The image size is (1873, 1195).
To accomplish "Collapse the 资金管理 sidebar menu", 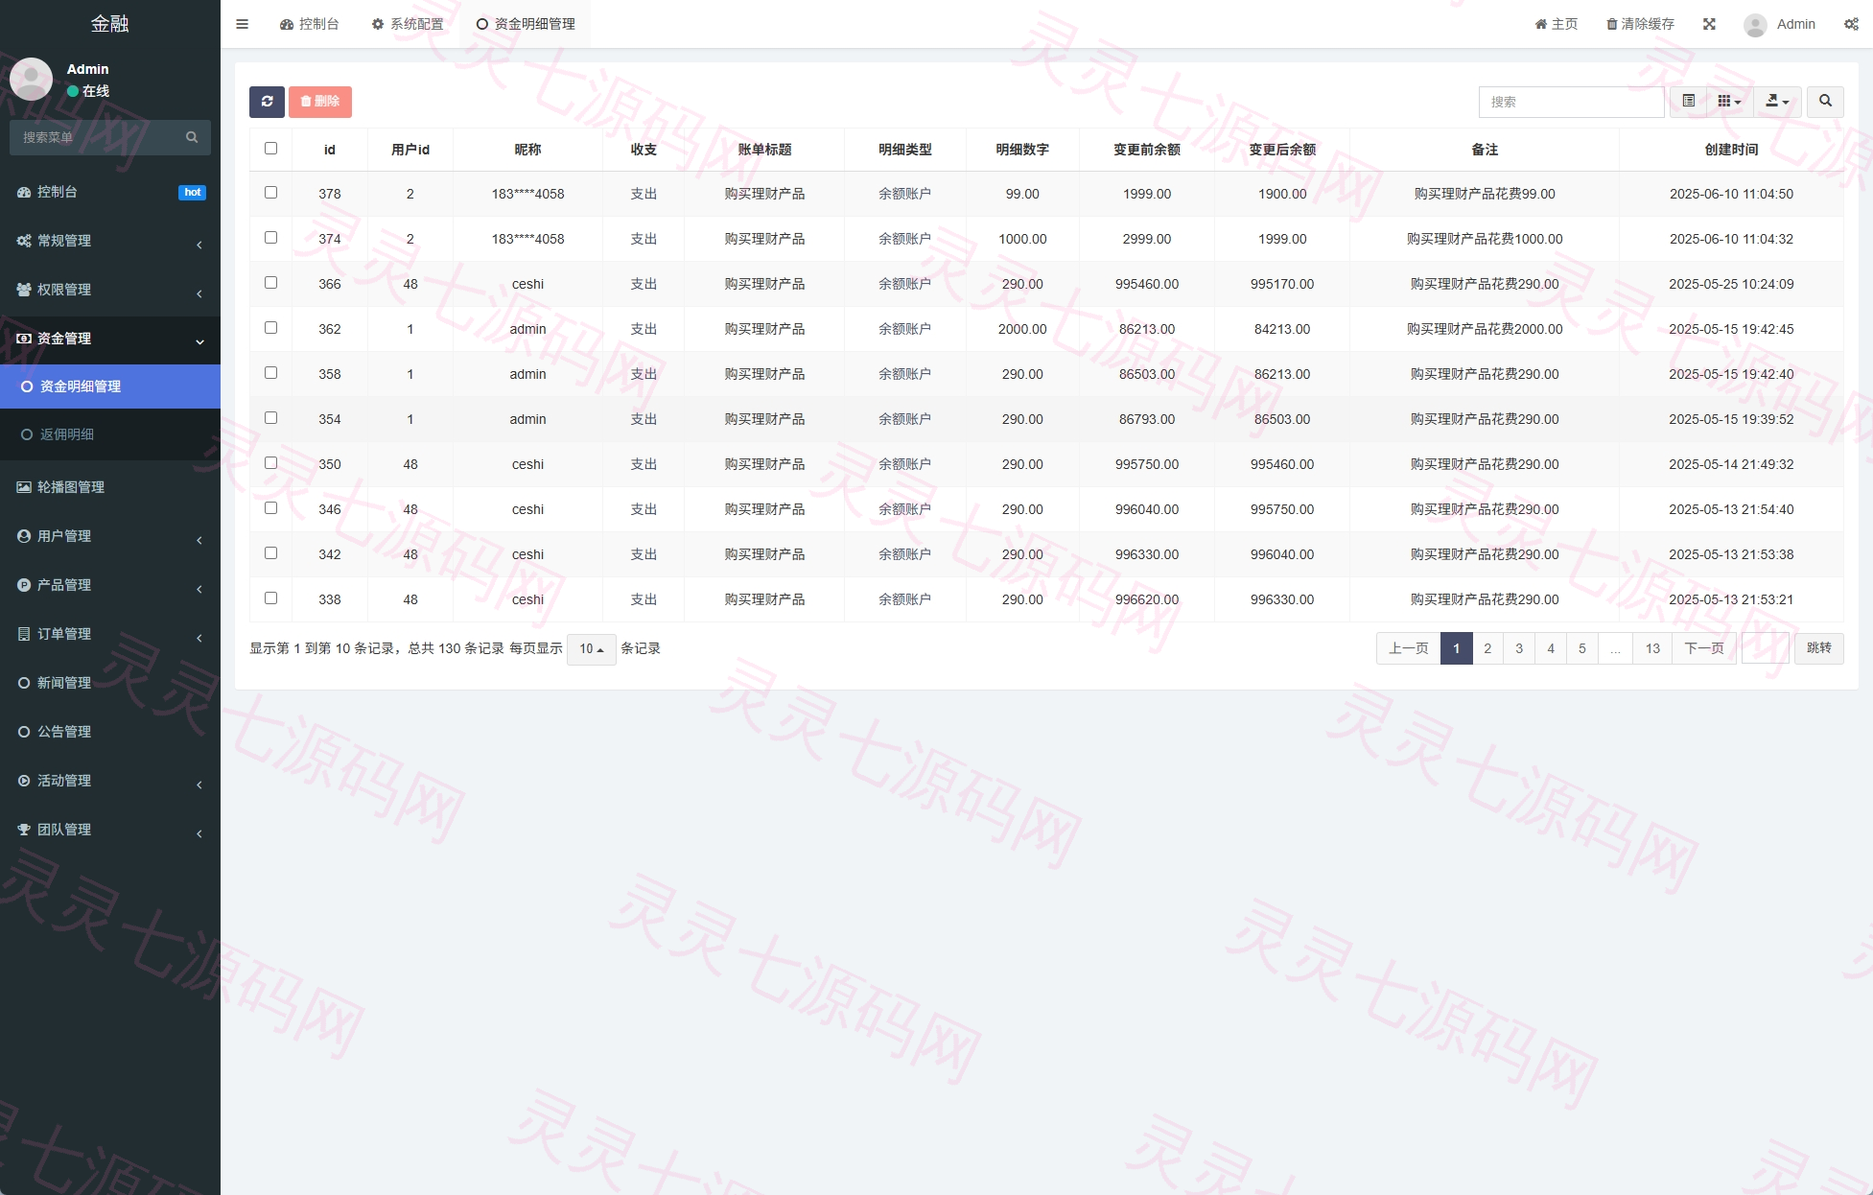I will 110,339.
